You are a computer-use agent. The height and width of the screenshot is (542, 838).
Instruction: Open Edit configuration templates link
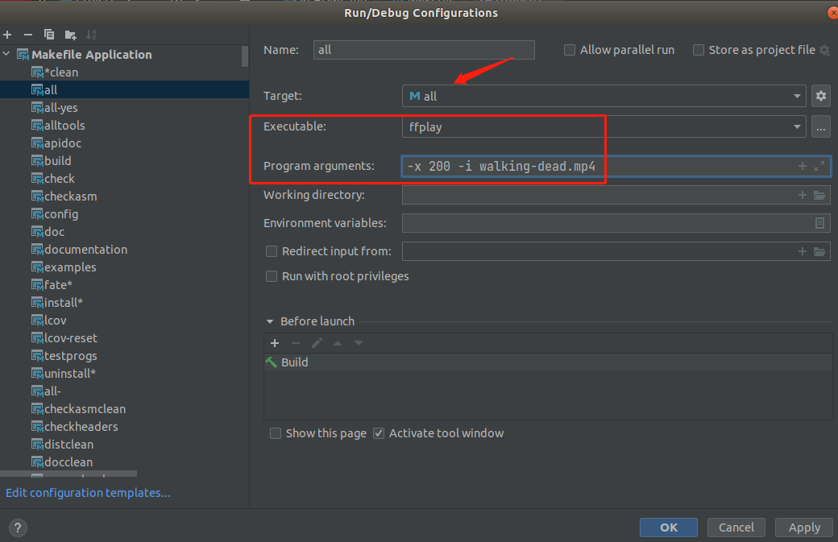point(88,493)
